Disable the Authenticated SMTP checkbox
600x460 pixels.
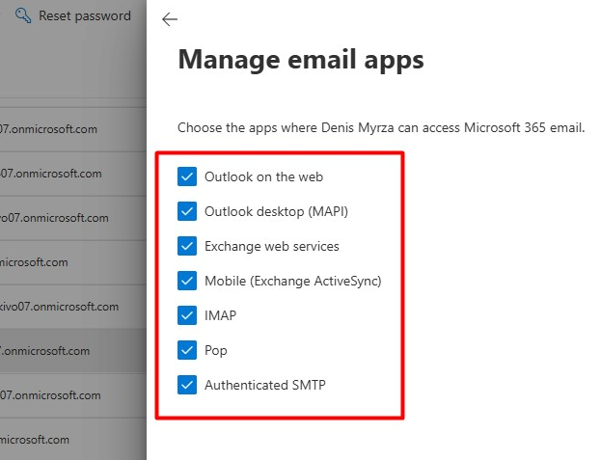[x=187, y=385]
